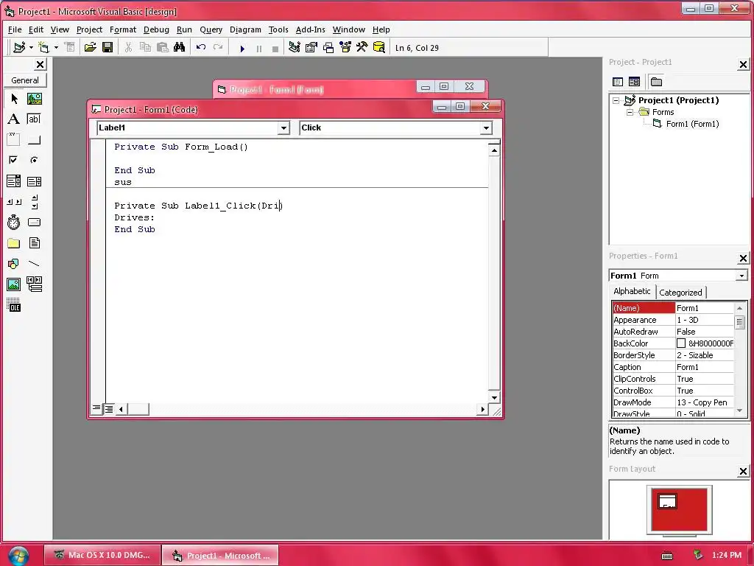Toggle Folders in the Project Explorer
Image resolution: width=754 pixels, height=566 pixels.
pyautogui.click(x=656, y=82)
